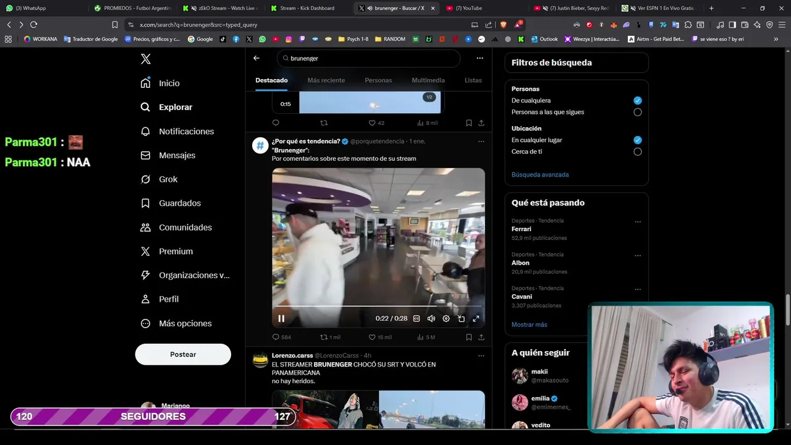
Task: Switch to the WhatsApp browser tab
Action: [43, 8]
